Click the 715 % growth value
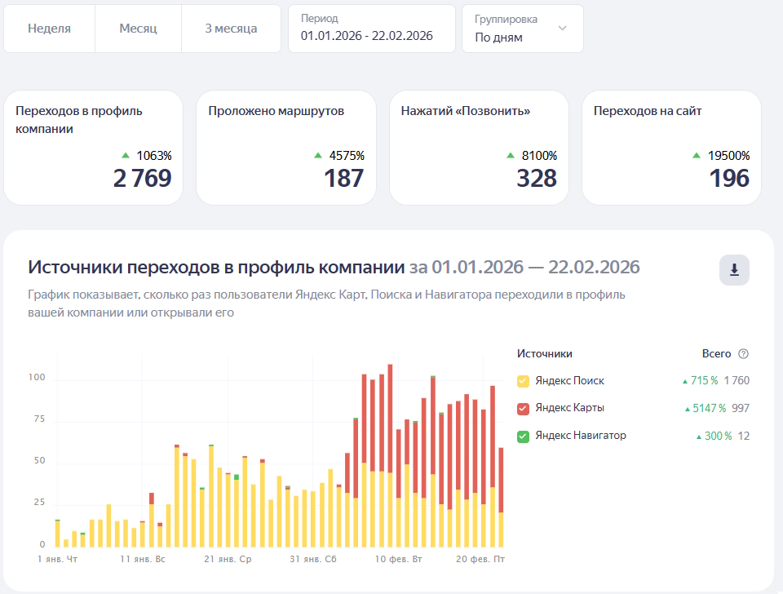The height and width of the screenshot is (594, 783). point(704,381)
